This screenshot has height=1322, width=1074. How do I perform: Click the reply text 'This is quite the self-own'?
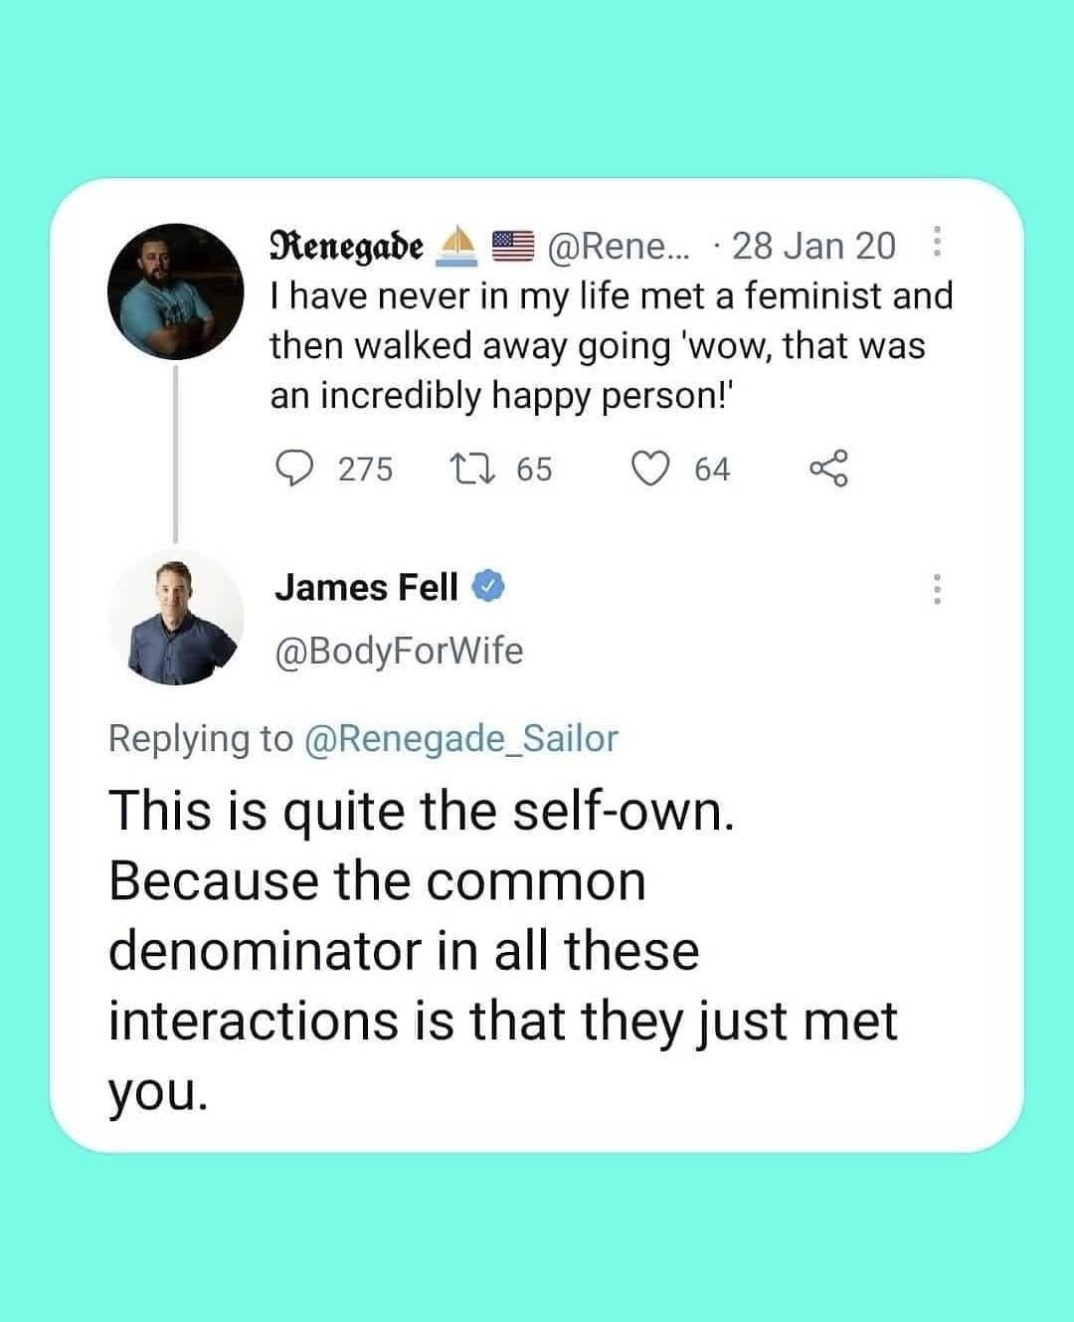[422, 812]
